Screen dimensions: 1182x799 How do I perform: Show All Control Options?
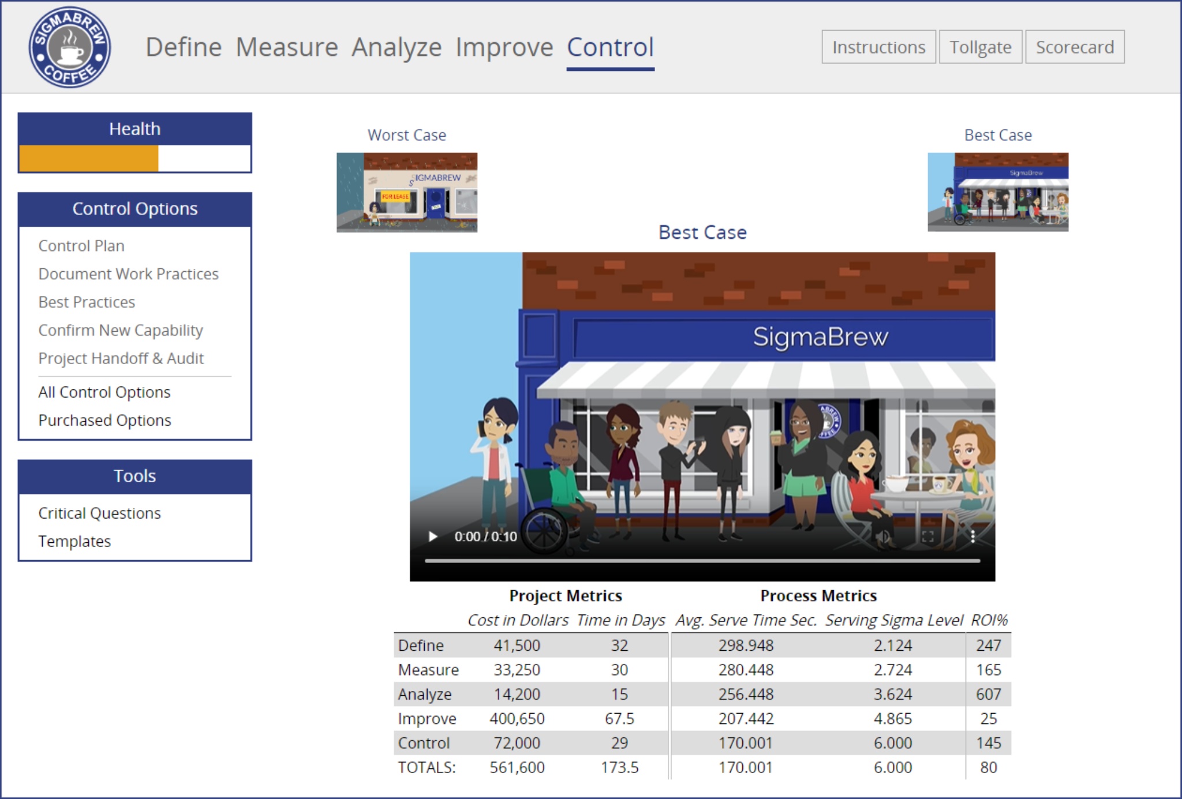(x=104, y=392)
